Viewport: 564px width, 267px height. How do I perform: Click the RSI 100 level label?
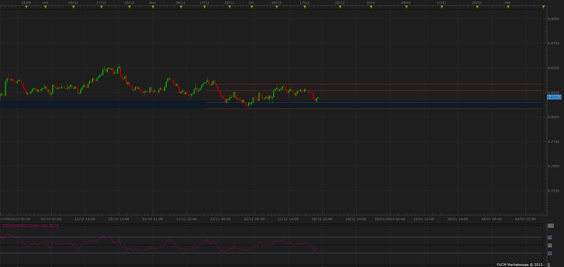(550, 225)
